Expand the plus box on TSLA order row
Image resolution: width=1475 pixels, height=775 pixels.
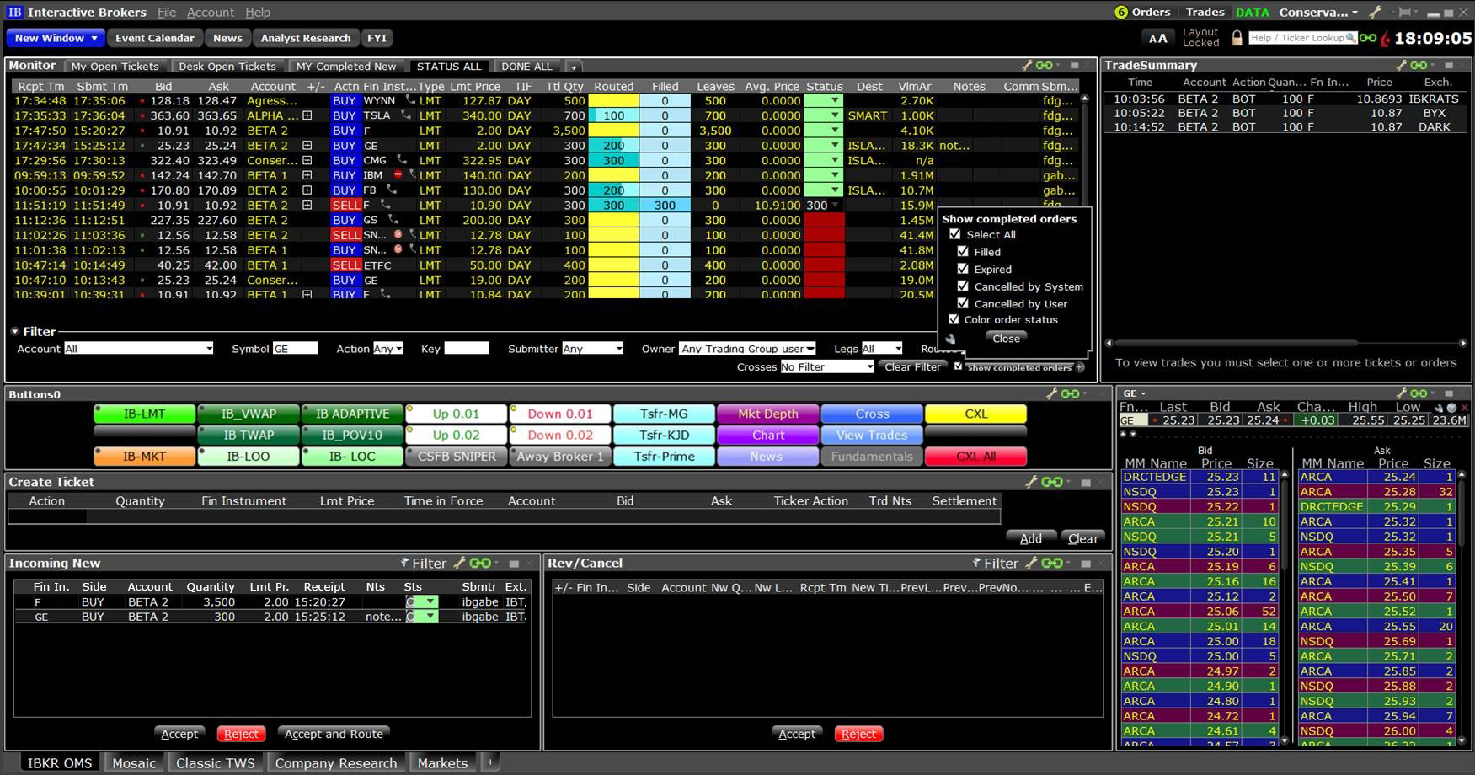(x=307, y=115)
